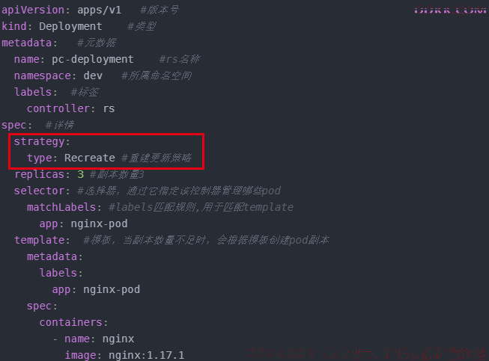
Task: Click the replicas number 3
Action: coord(80,174)
